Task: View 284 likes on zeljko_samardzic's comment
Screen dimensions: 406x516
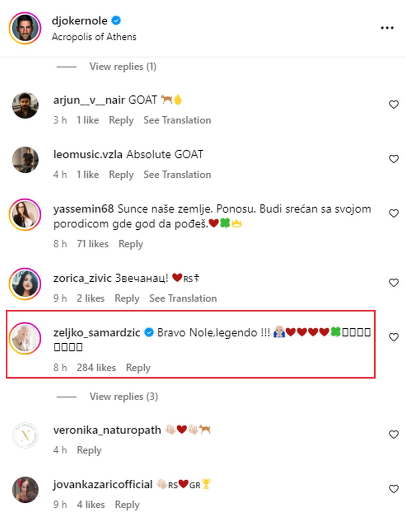Action: [x=96, y=368]
